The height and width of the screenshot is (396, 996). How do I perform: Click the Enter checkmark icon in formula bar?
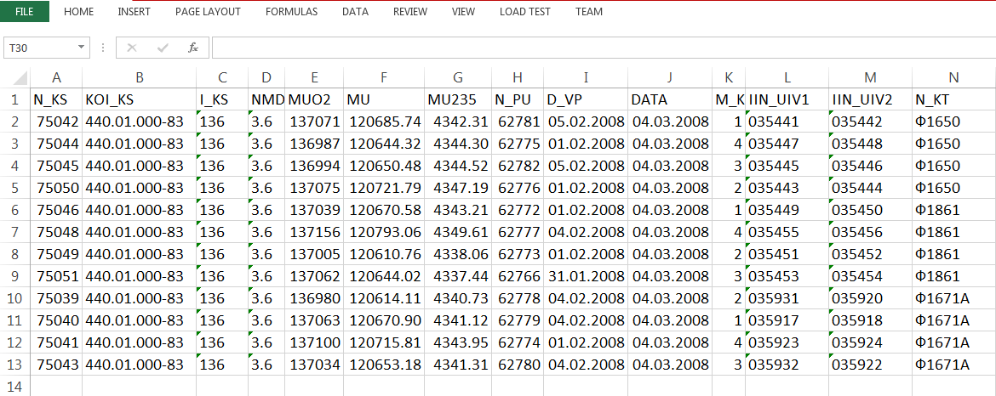point(162,48)
